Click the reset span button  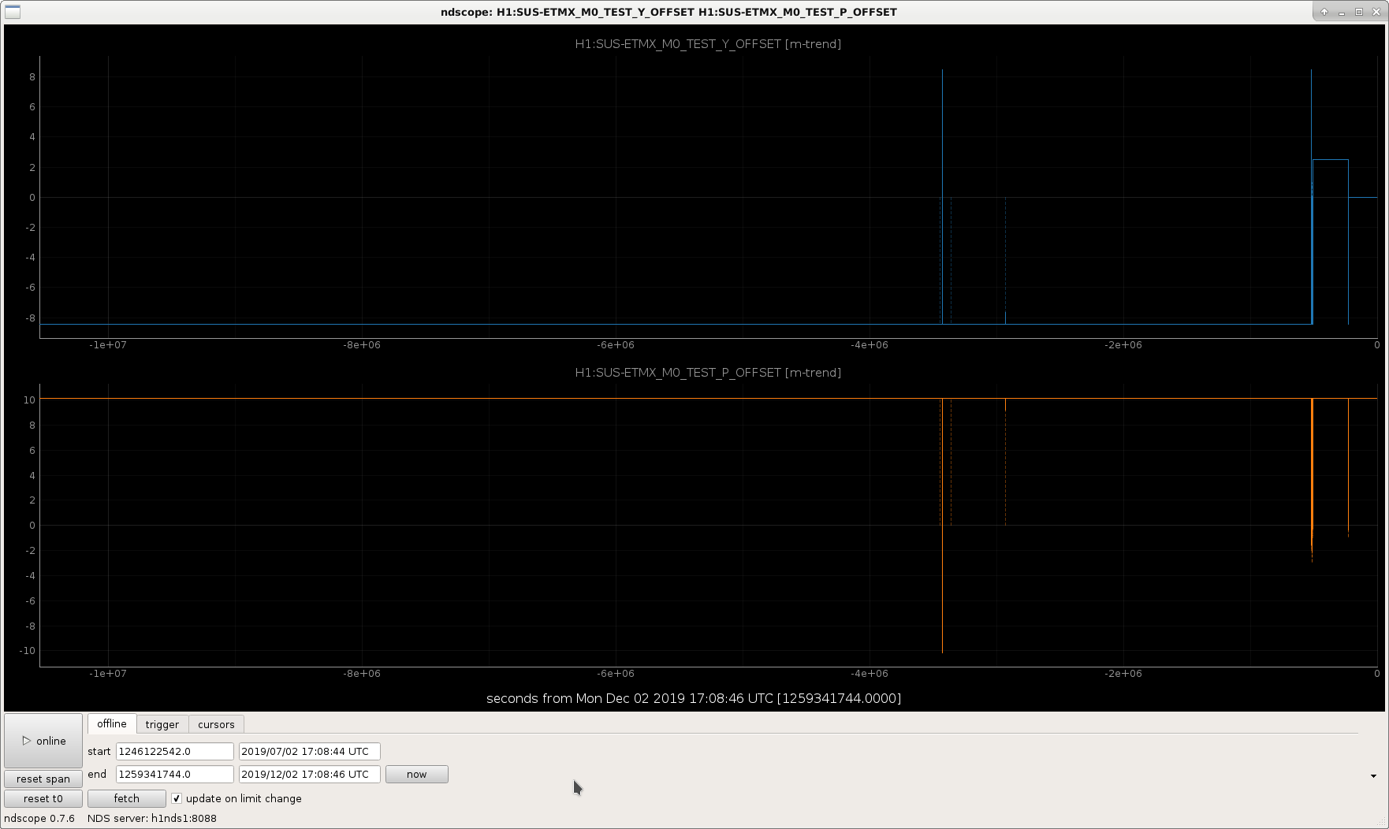click(x=43, y=779)
